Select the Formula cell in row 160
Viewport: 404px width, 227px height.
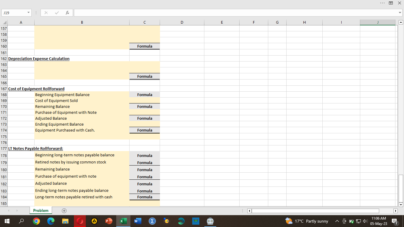click(x=145, y=46)
